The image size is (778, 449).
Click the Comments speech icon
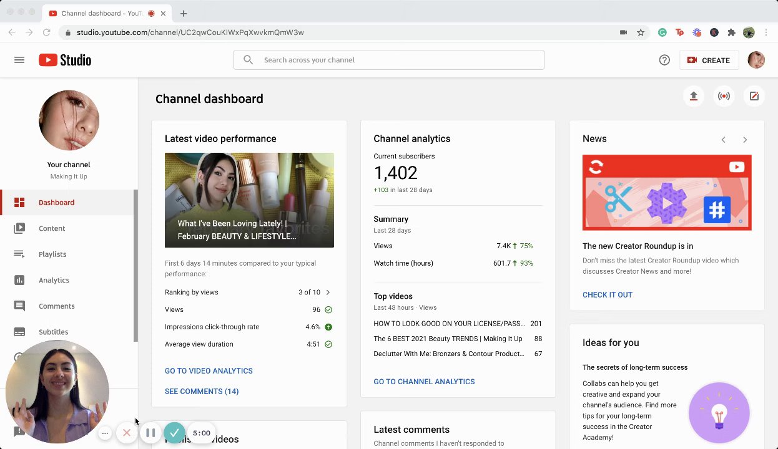19,306
